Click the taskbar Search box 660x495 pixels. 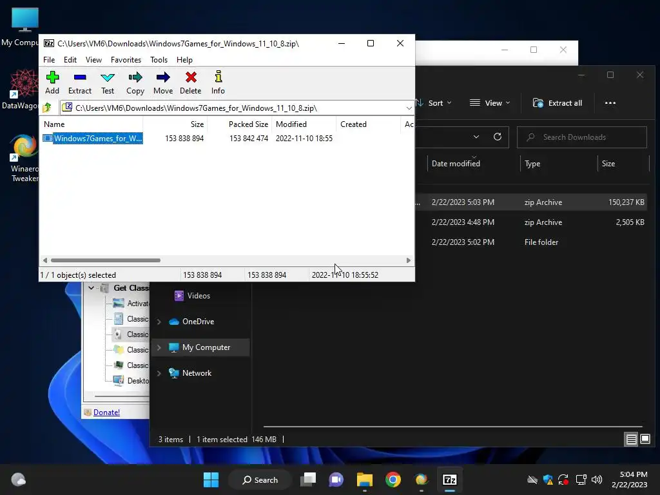pyautogui.click(x=260, y=480)
